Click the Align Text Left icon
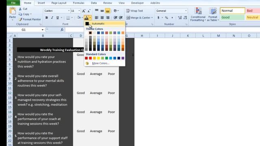Screen dimensions: 260x146 click(x=97, y=17)
